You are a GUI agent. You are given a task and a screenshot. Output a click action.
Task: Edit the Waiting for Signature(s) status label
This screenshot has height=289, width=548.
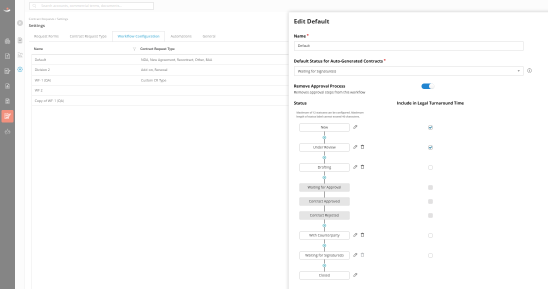coord(355,255)
